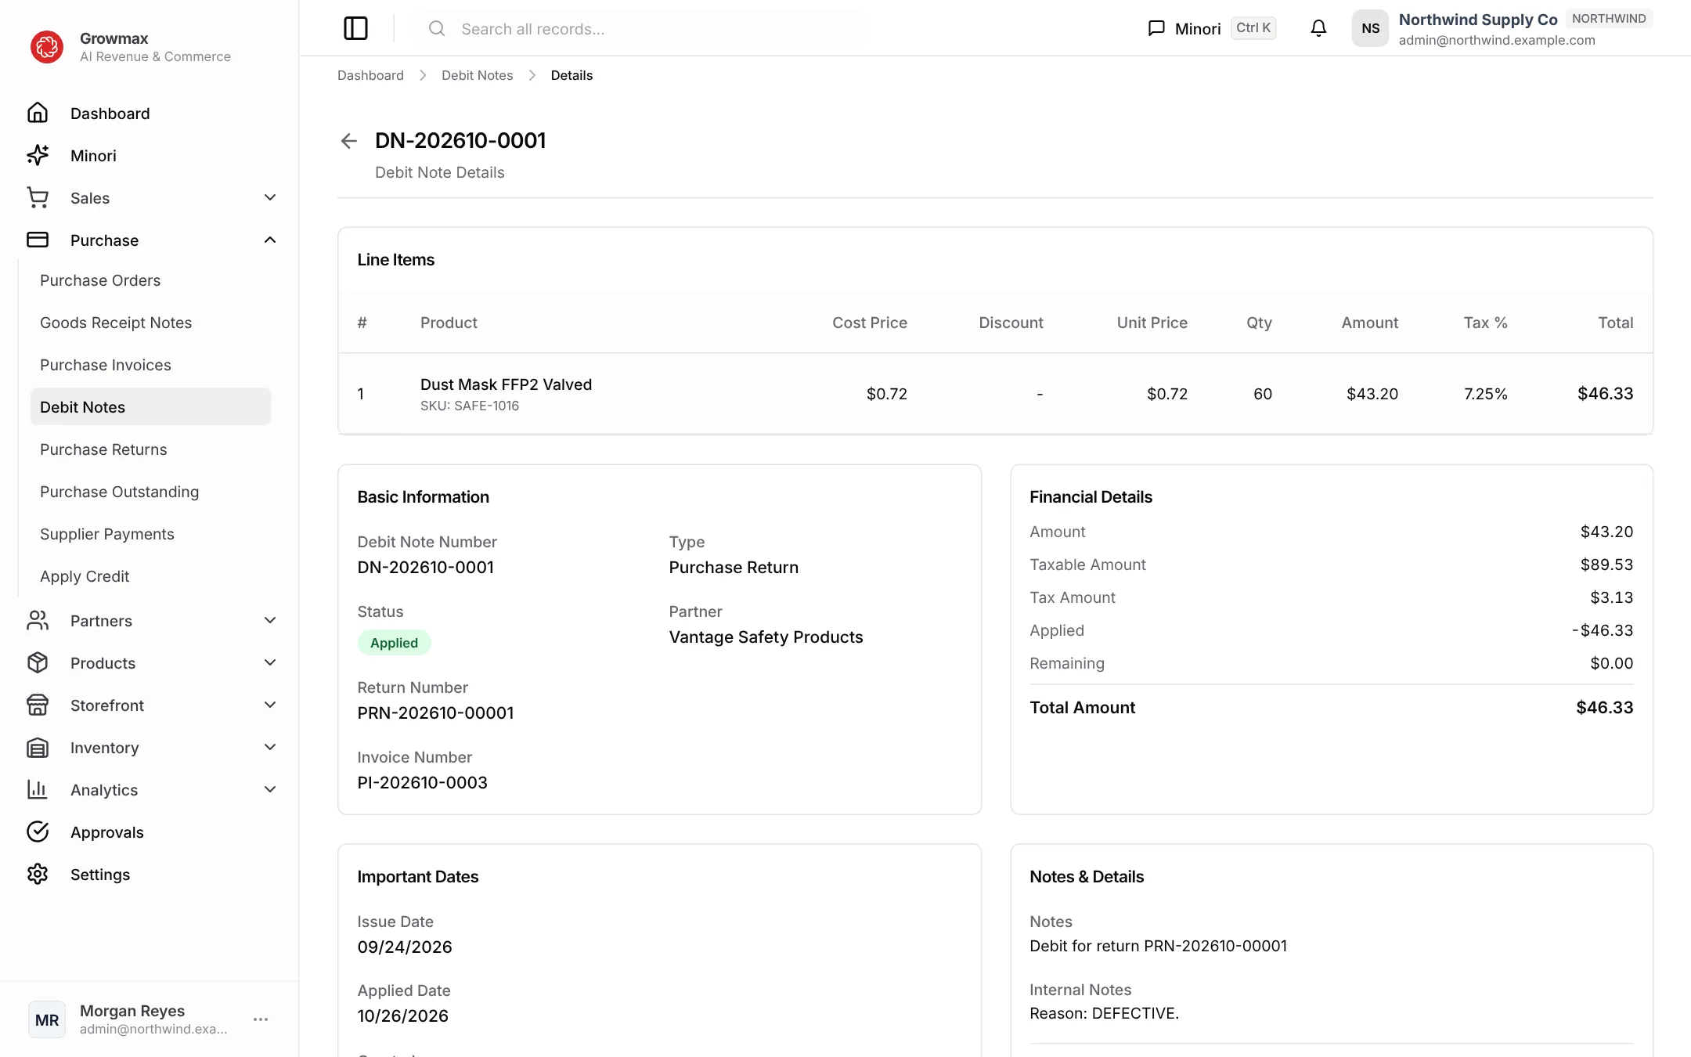Click the Storefront shop icon
Screen dimensions: 1691x1057
(38, 705)
